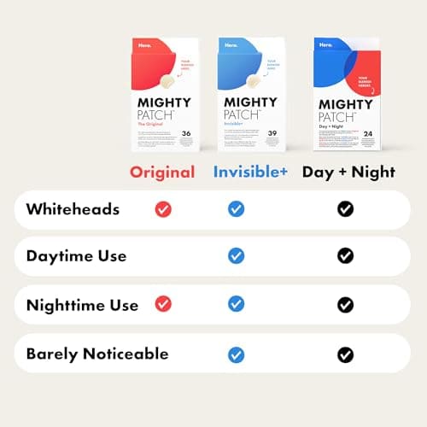Click the Whiteheads row label
Viewport: 427px width, 427px height.
click(x=73, y=209)
